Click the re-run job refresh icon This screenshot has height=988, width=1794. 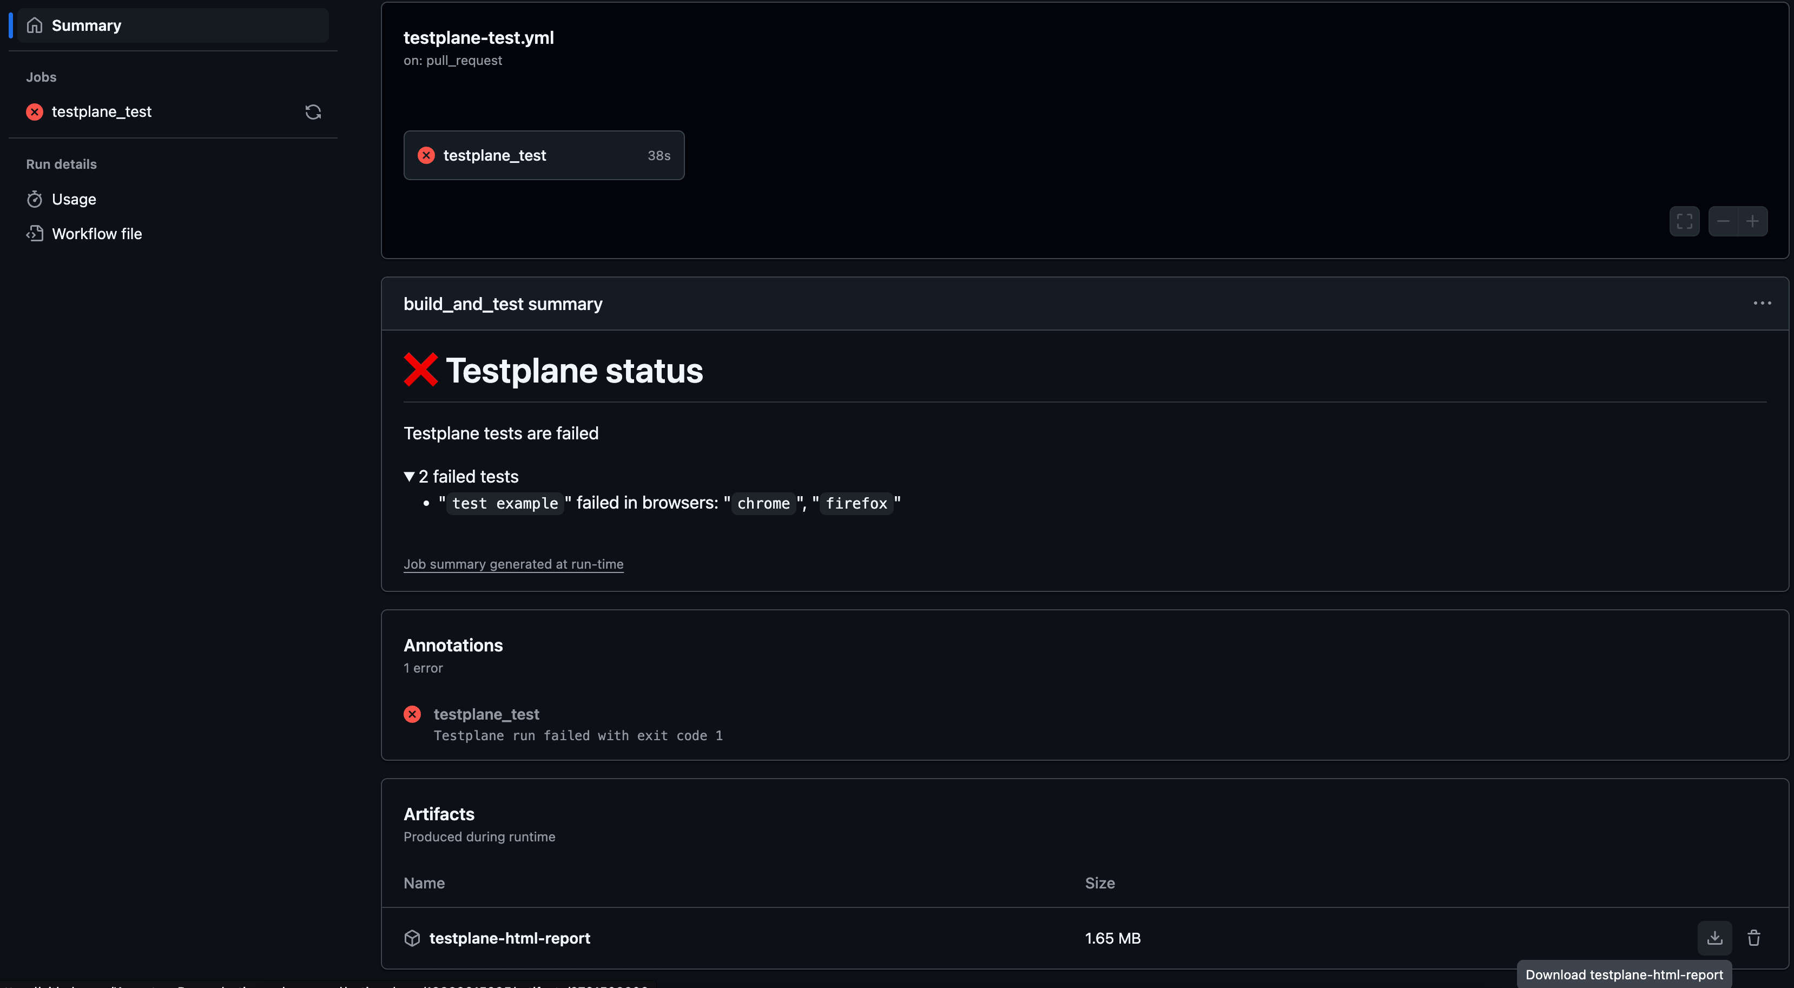point(313,111)
